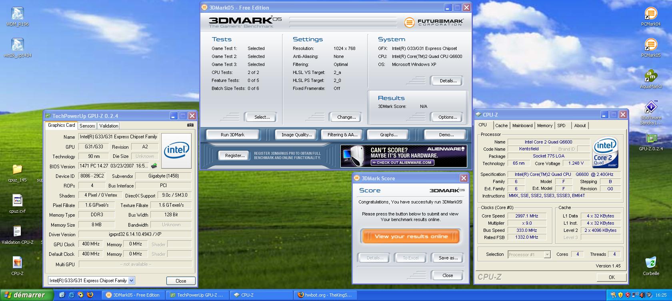Click GPU Name field in GPU-Z

tap(118, 137)
